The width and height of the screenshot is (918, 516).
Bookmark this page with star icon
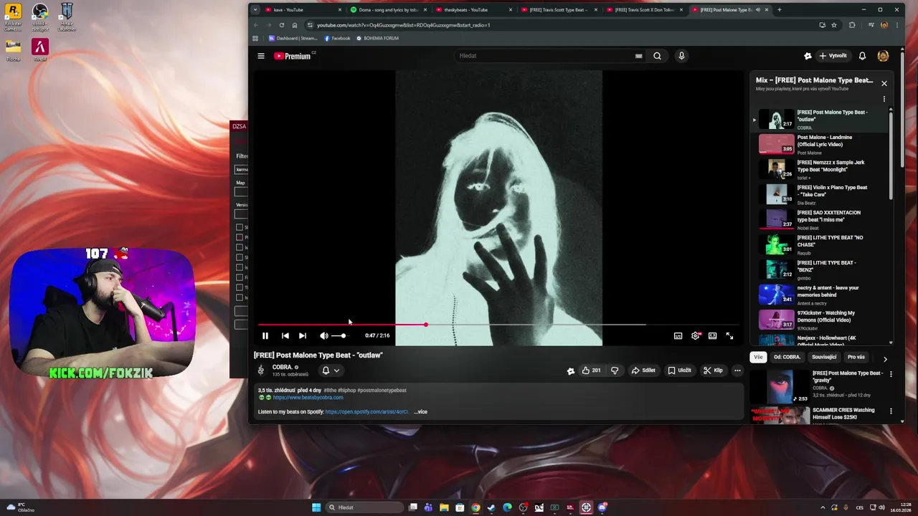(x=834, y=25)
